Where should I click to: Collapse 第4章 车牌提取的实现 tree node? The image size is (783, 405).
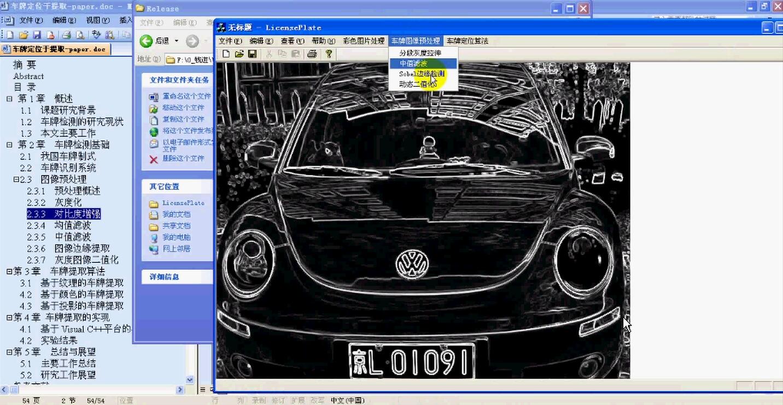pyautogui.click(x=9, y=317)
